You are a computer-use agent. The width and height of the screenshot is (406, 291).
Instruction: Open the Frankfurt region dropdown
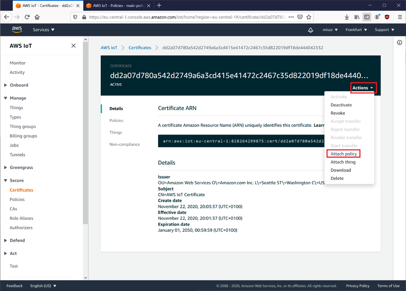[x=356, y=30]
